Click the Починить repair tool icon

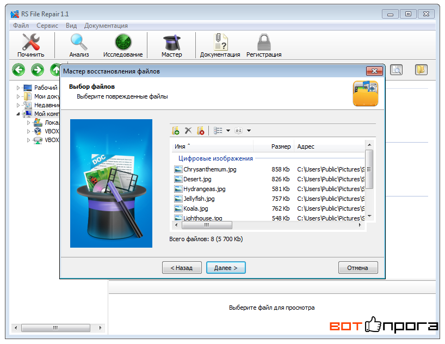pos(31,42)
